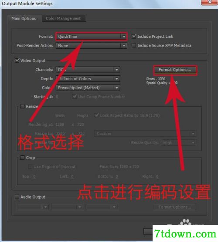Open the Resize Quality dropdown, High
This screenshot has width=218, height=242.
pos(178,143)
